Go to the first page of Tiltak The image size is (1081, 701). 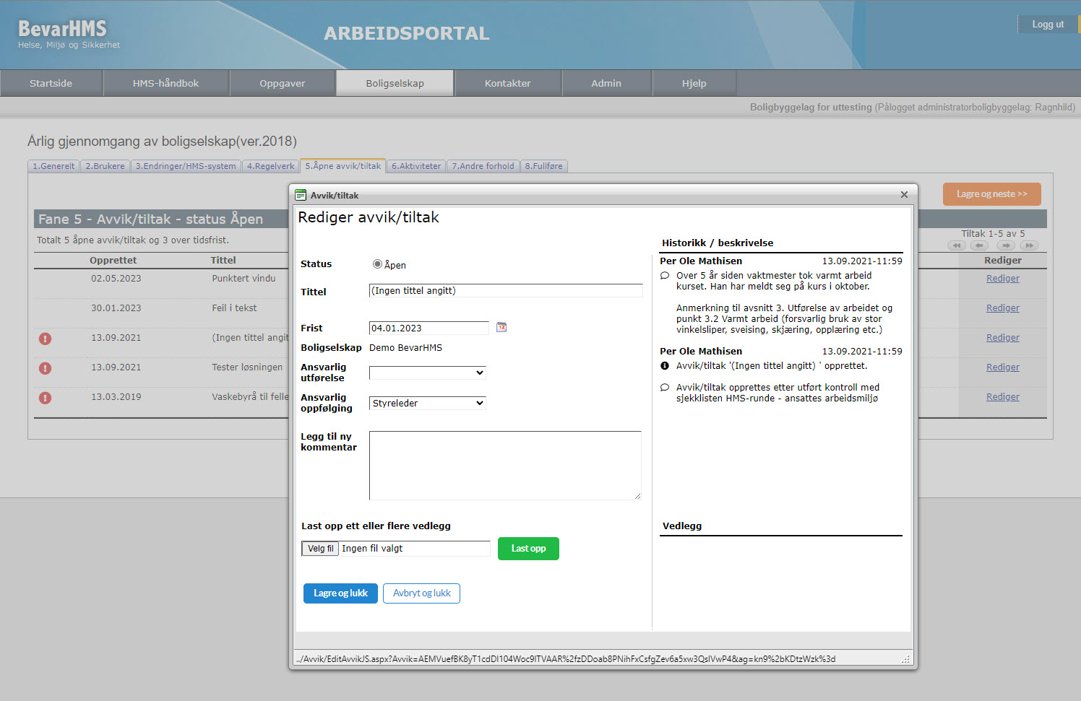(957, 245)
